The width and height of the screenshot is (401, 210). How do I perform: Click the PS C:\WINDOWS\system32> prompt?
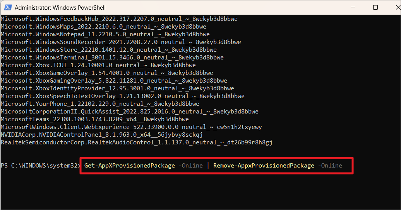(41, 166)
